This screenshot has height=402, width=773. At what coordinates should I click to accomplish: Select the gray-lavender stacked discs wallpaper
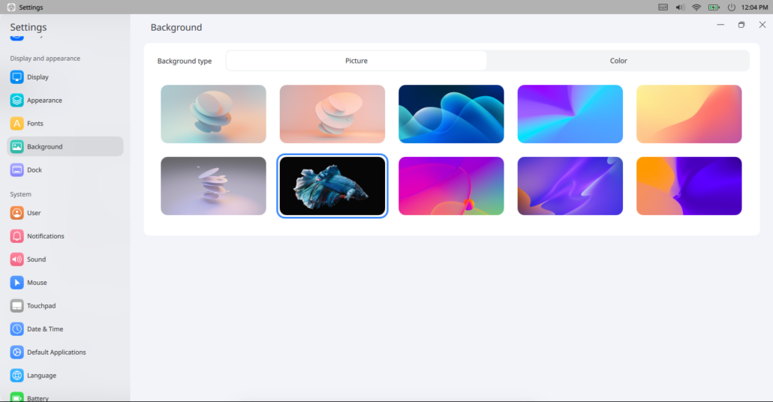coord(213,186)
